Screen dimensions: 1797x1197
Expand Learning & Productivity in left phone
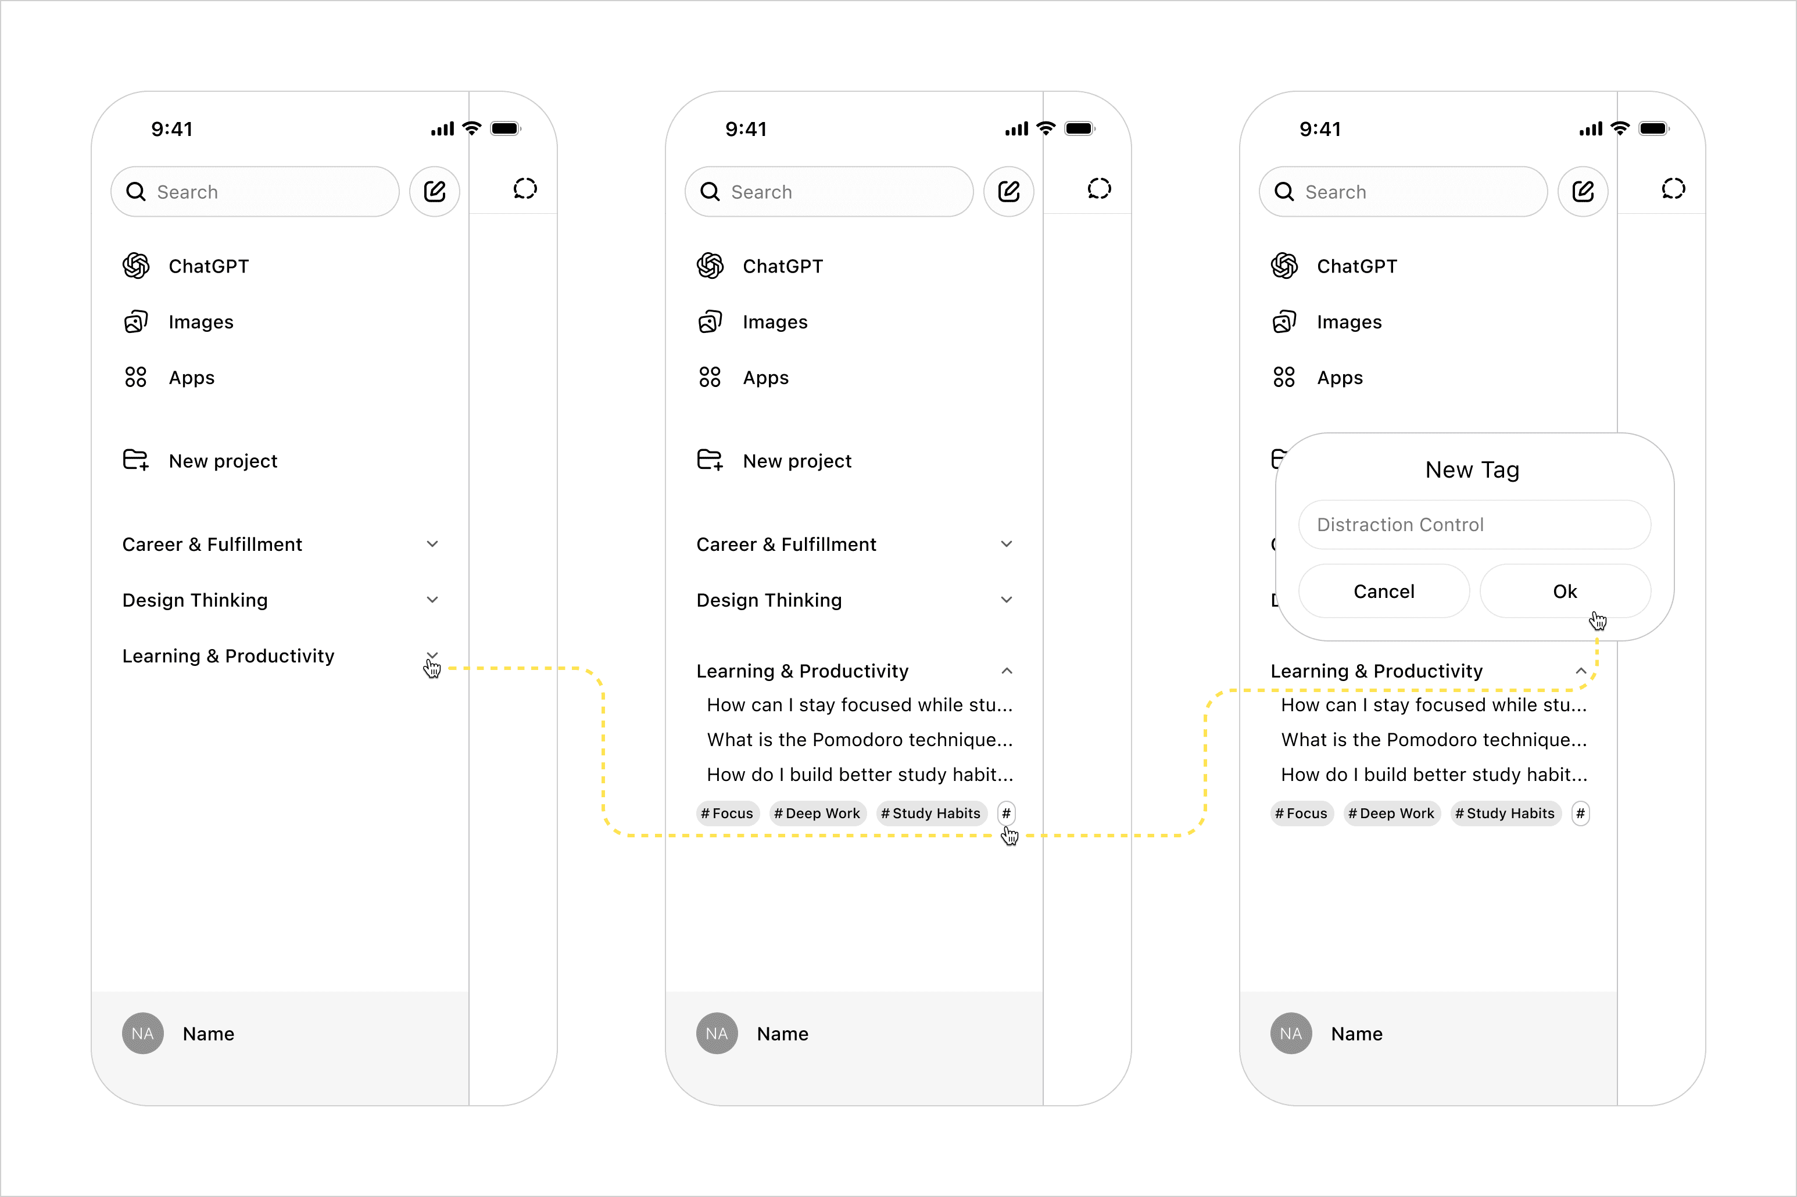[432, 655]
